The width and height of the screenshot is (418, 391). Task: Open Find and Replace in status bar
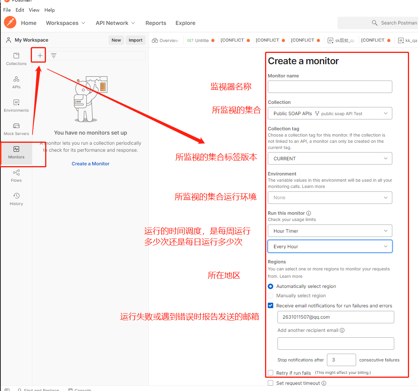coord(39,390)
